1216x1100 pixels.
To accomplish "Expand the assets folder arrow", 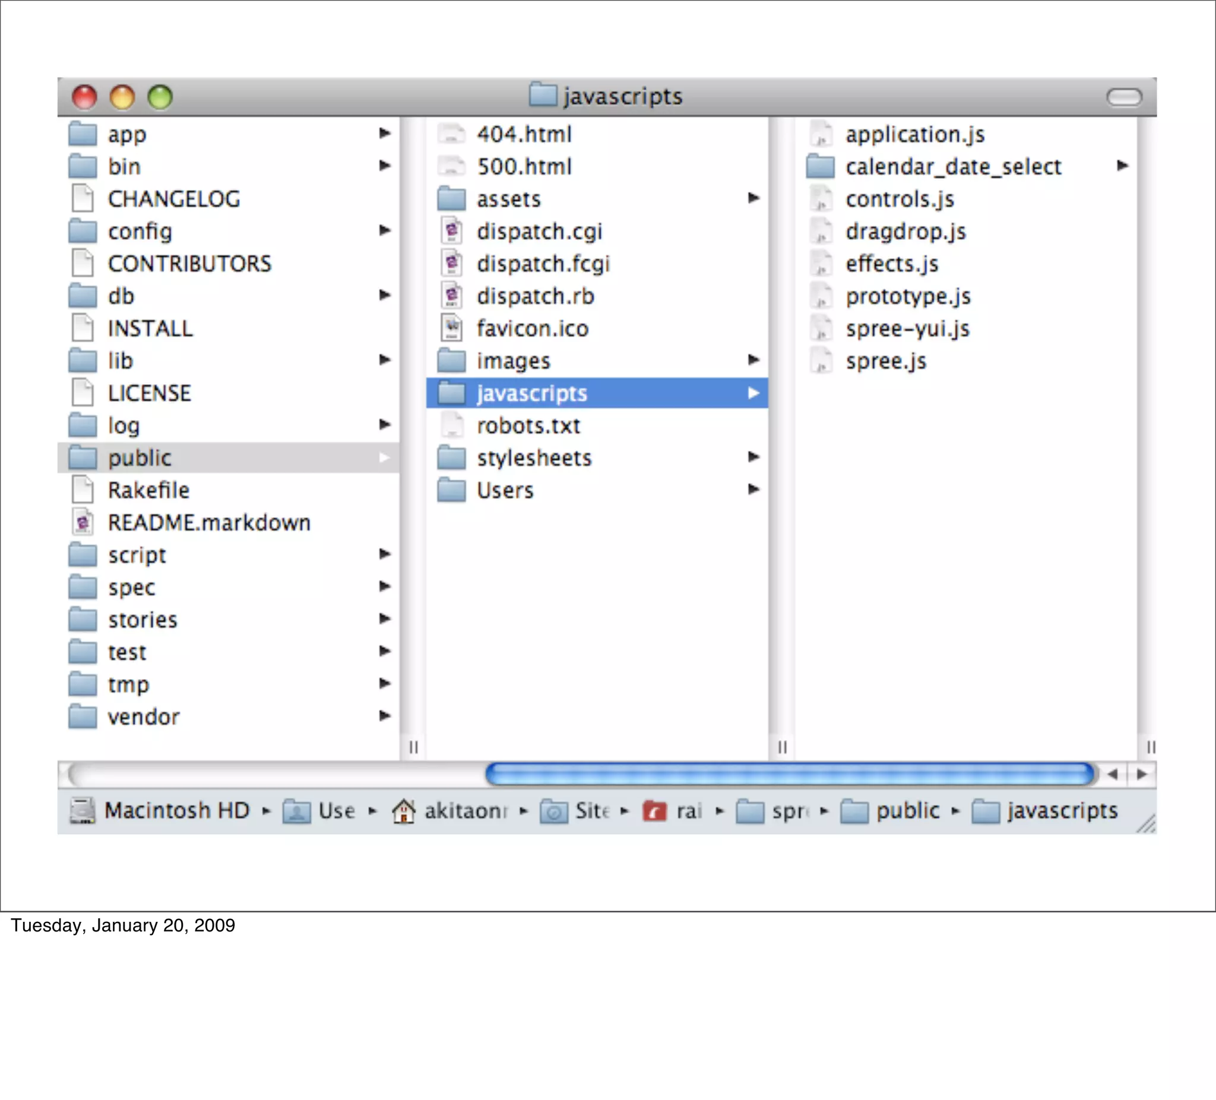I will coord(753,198).
